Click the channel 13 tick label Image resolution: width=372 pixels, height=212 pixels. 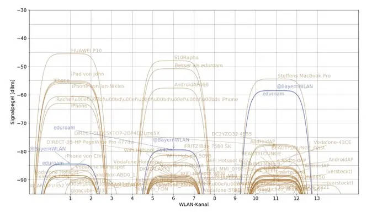click(317, 198)
